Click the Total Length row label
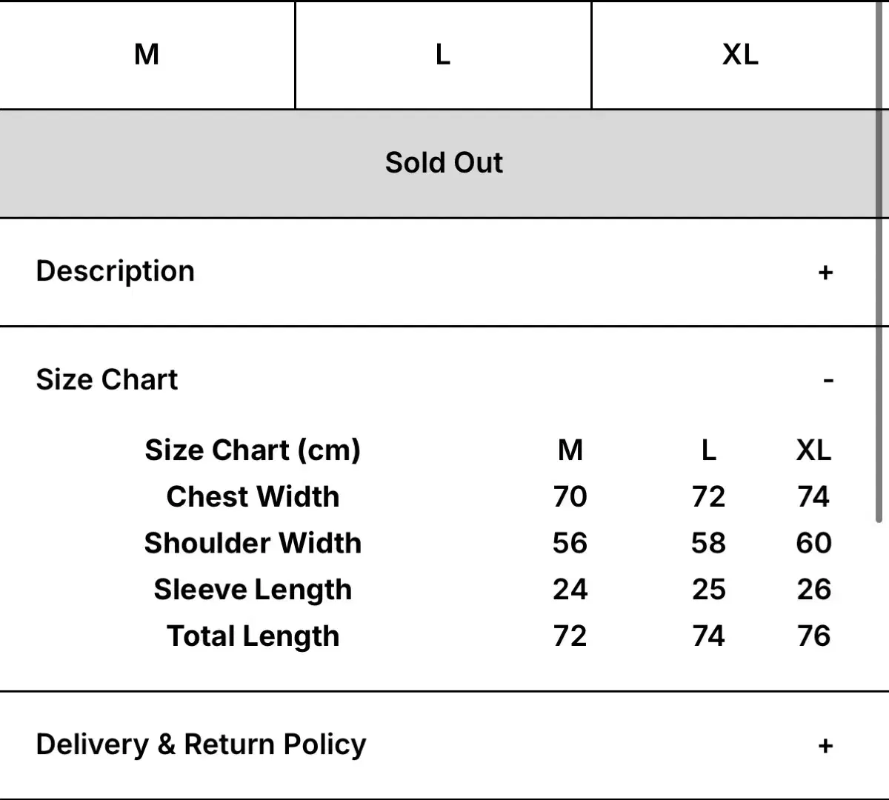This screenshot has height=800, width=889. click(x=253, y=636)
